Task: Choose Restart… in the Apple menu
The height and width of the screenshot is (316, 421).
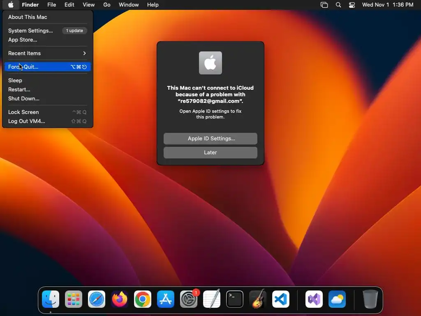Action: [x=48, y=89]
